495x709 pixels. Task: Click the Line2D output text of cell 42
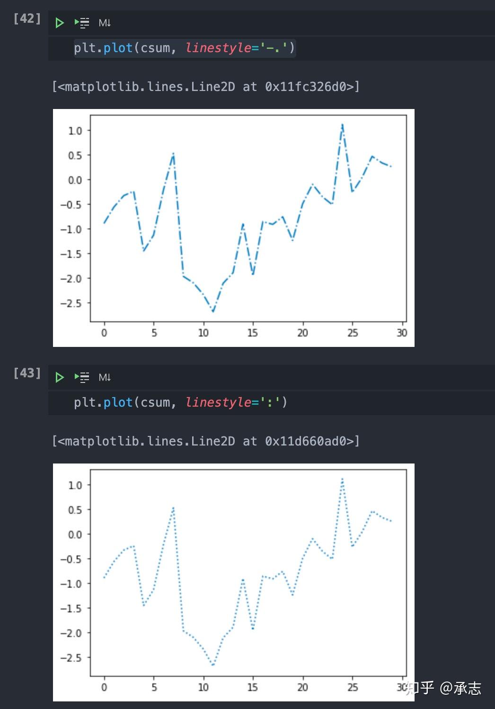(206, 87)
